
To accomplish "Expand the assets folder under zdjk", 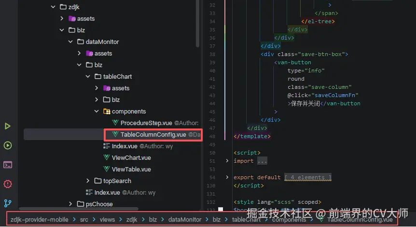I will (62, 18).
